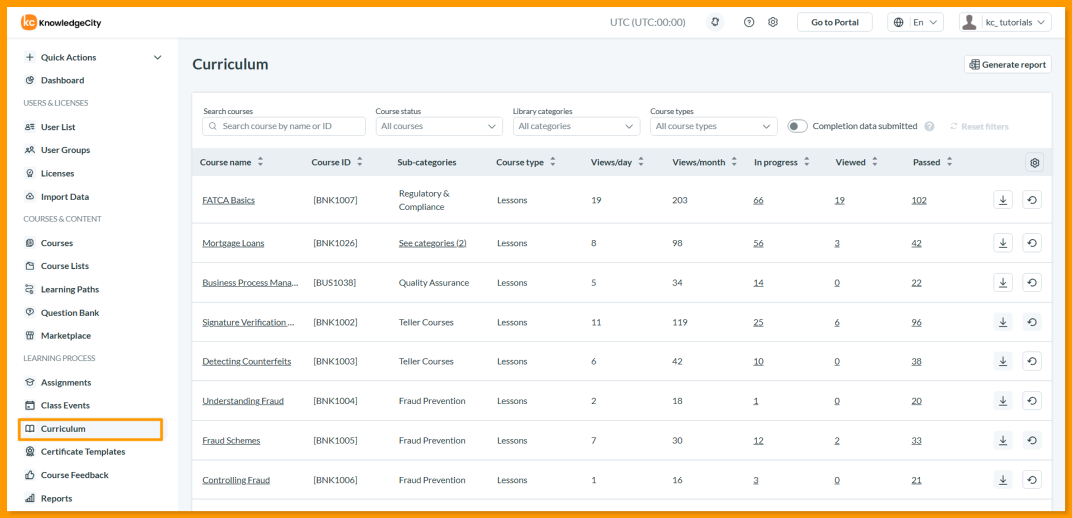
Task: Download the FATCA Basics course report
Action: tap(1003, 200)
